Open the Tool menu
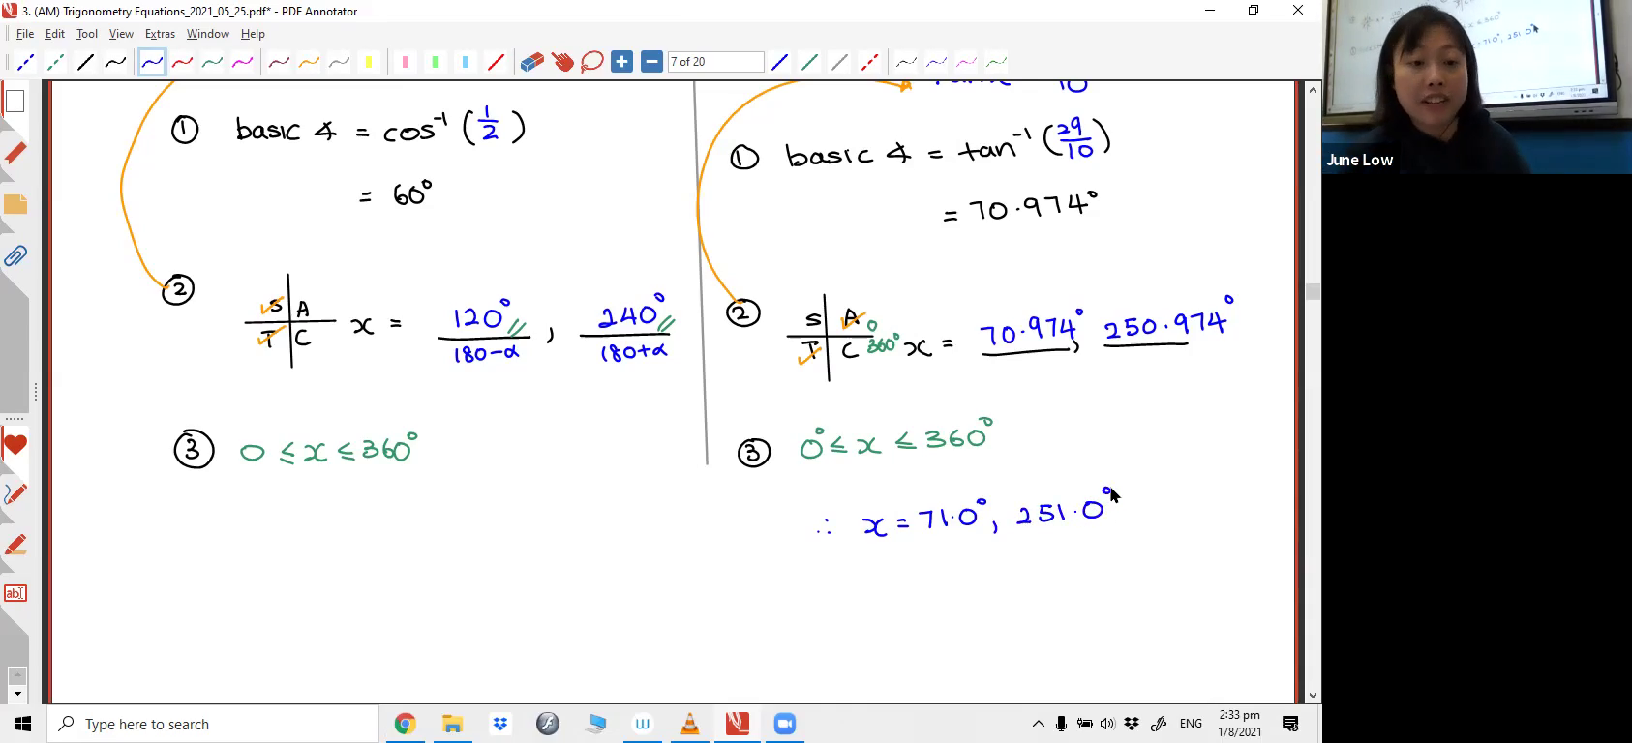The width and height of the screenshot is (1632, 743). (87, 34)
